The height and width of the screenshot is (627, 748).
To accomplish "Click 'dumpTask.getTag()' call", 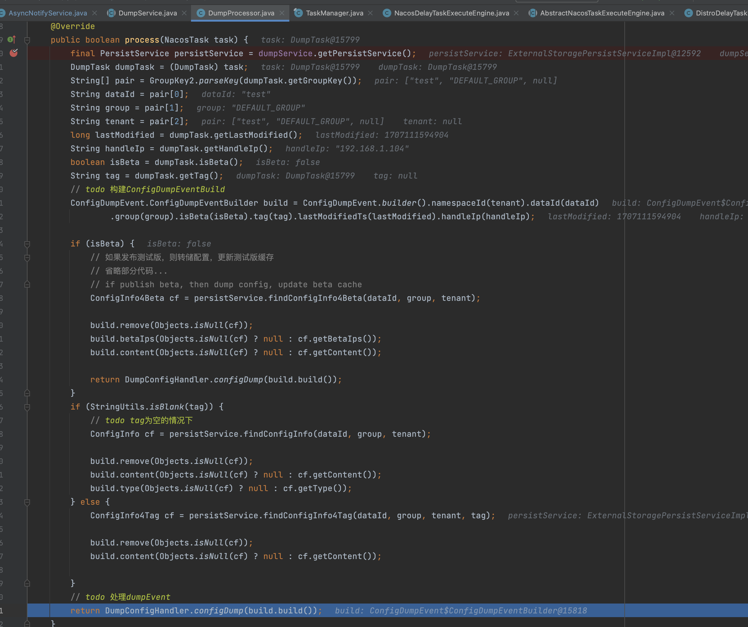I will point(176,176).
